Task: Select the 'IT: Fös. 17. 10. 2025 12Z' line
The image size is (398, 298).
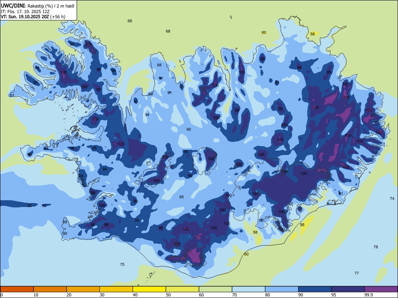Action: coord(25,12)
